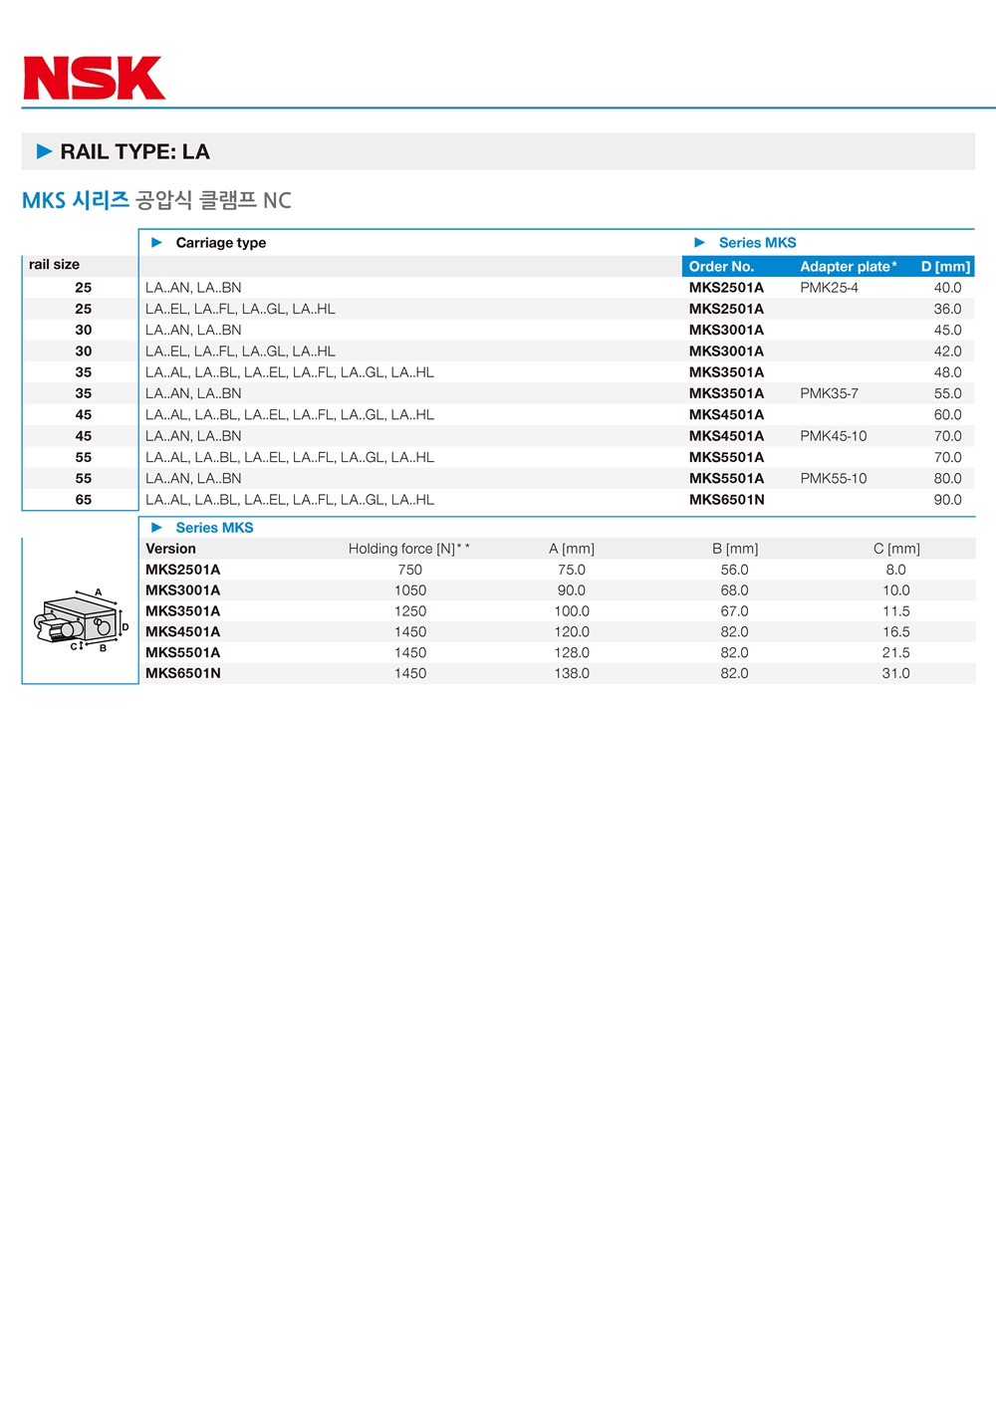This screenshot has height=1409, width=996.
Task: Click the "A [mm]" column header
Action: 572,549
